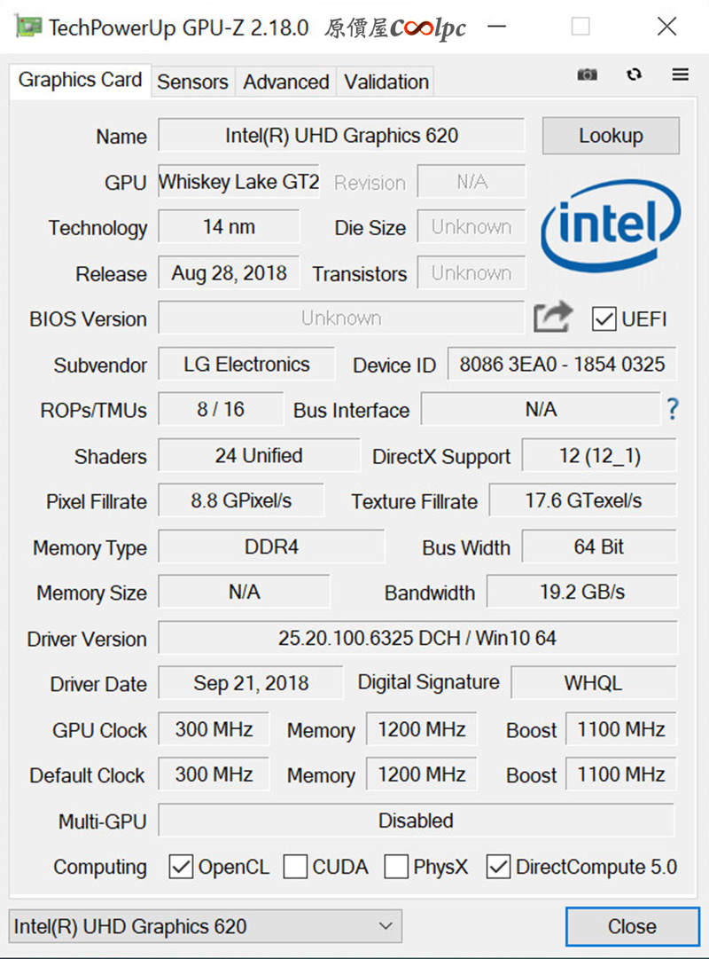Toggle the OpenCL checkbox
The width and height of the screenshot is (709, 959).
pyautogui.click(x=181, y=867)
